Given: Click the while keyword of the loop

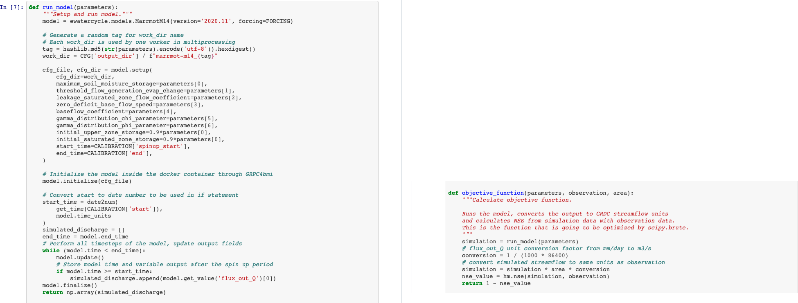Looking at the screenshot, I should click(x=51, y=251).
